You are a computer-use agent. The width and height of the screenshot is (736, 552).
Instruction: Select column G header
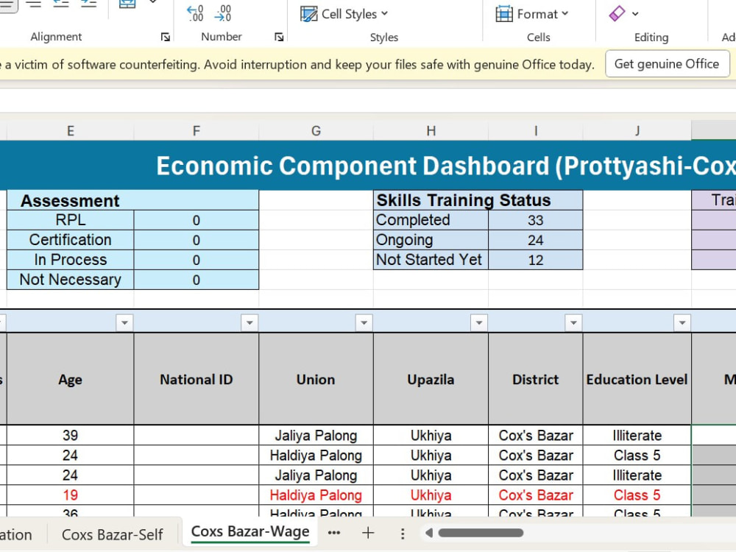[x=316, y=131]
